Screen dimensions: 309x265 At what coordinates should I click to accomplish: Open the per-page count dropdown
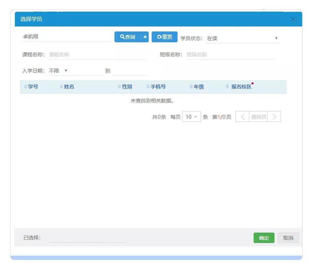click(x=192, y=117)
